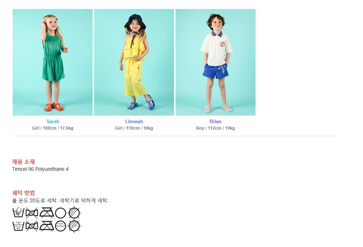
Task: Click the red 세탁 방법 heading
Action: tap(24, 193)
